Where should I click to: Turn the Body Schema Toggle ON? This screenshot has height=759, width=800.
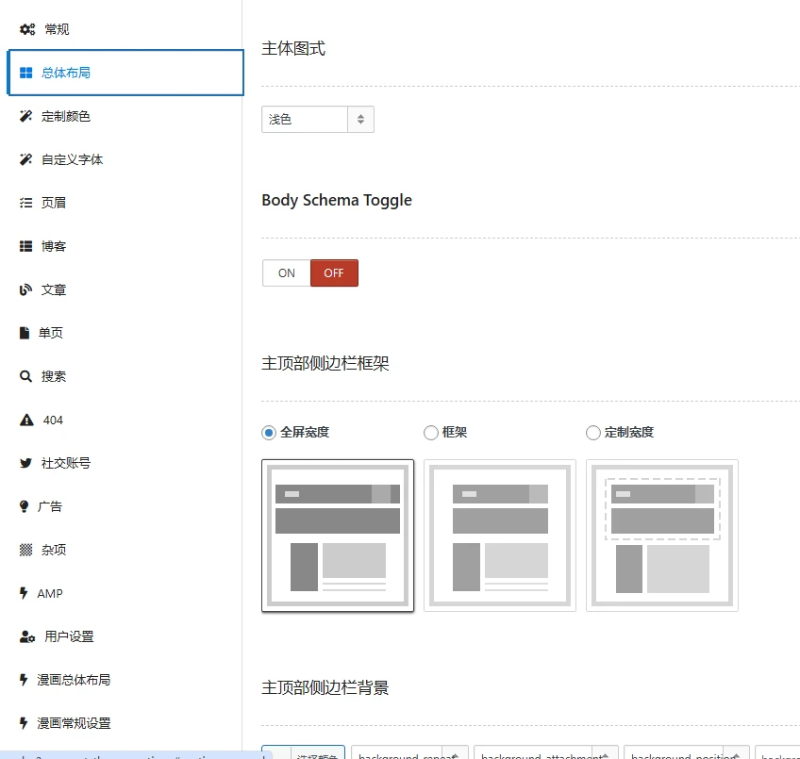285,272
